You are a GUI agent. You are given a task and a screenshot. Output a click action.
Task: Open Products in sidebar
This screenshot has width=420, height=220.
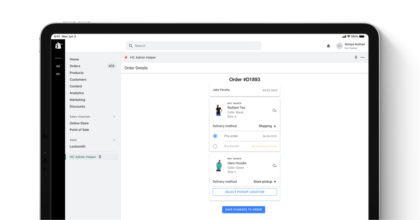point(77,72)
